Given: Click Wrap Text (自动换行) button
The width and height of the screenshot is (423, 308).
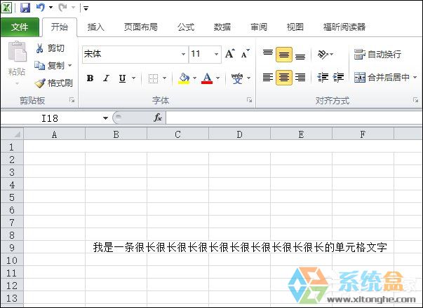Looking at the screenshot, I should tap(377, 55).
